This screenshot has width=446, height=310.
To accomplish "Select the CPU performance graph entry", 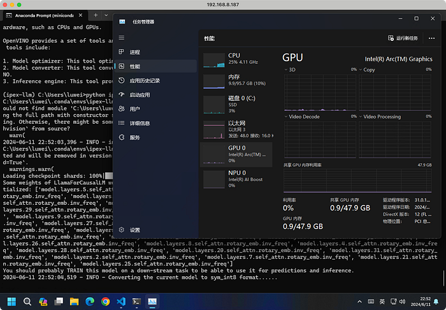I will click(236, 60).
